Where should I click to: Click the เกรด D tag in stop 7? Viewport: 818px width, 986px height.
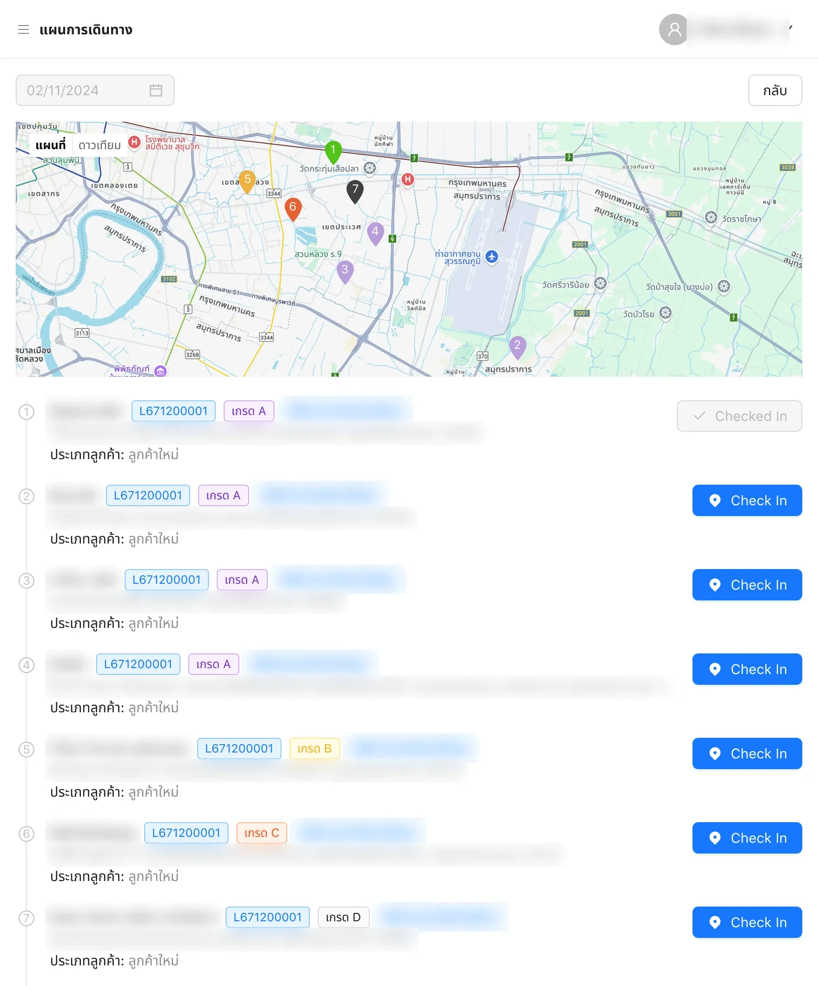[x=343, y=917]
